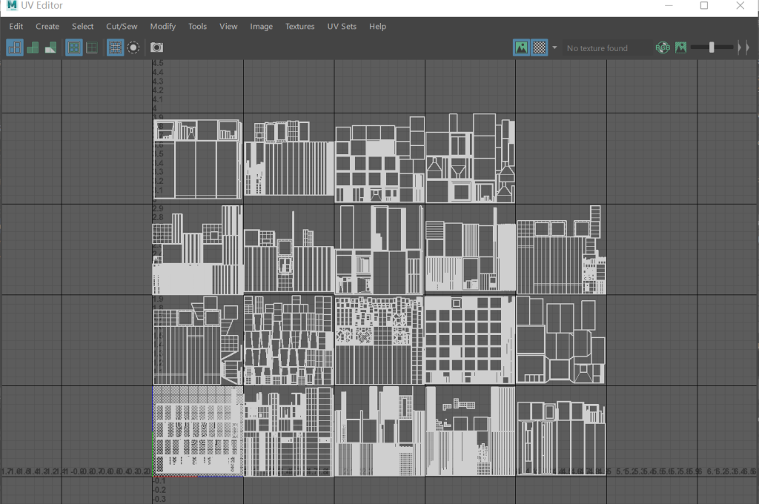Click the image dimming slider handle
Screen dimensions: 759x504
tap(712, 47)
